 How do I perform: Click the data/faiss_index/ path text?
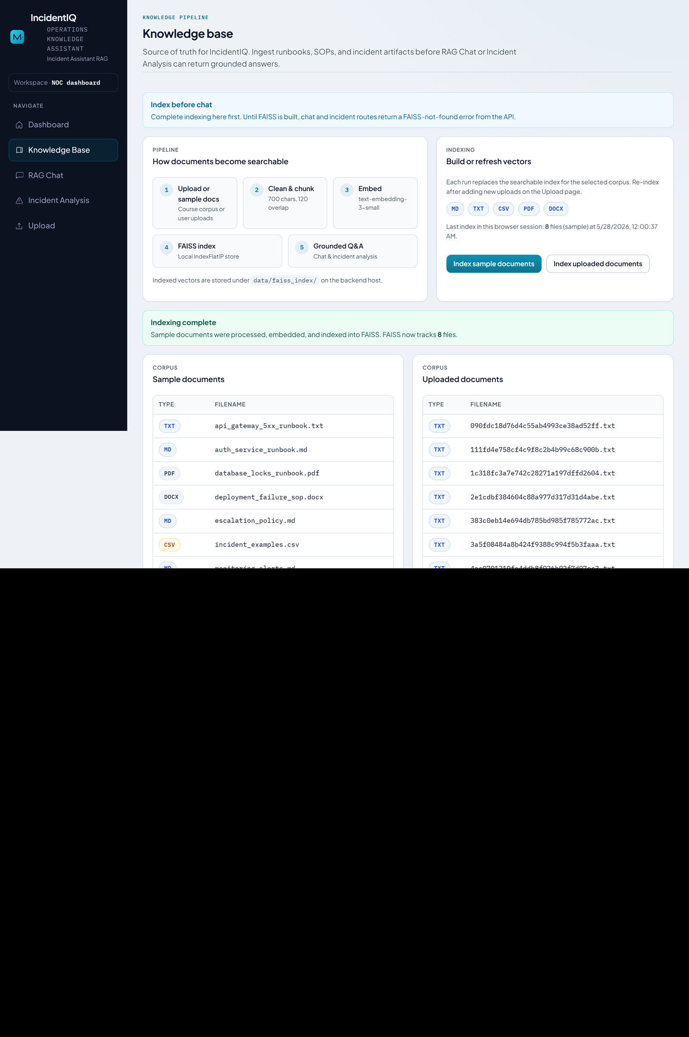[285, 281]
